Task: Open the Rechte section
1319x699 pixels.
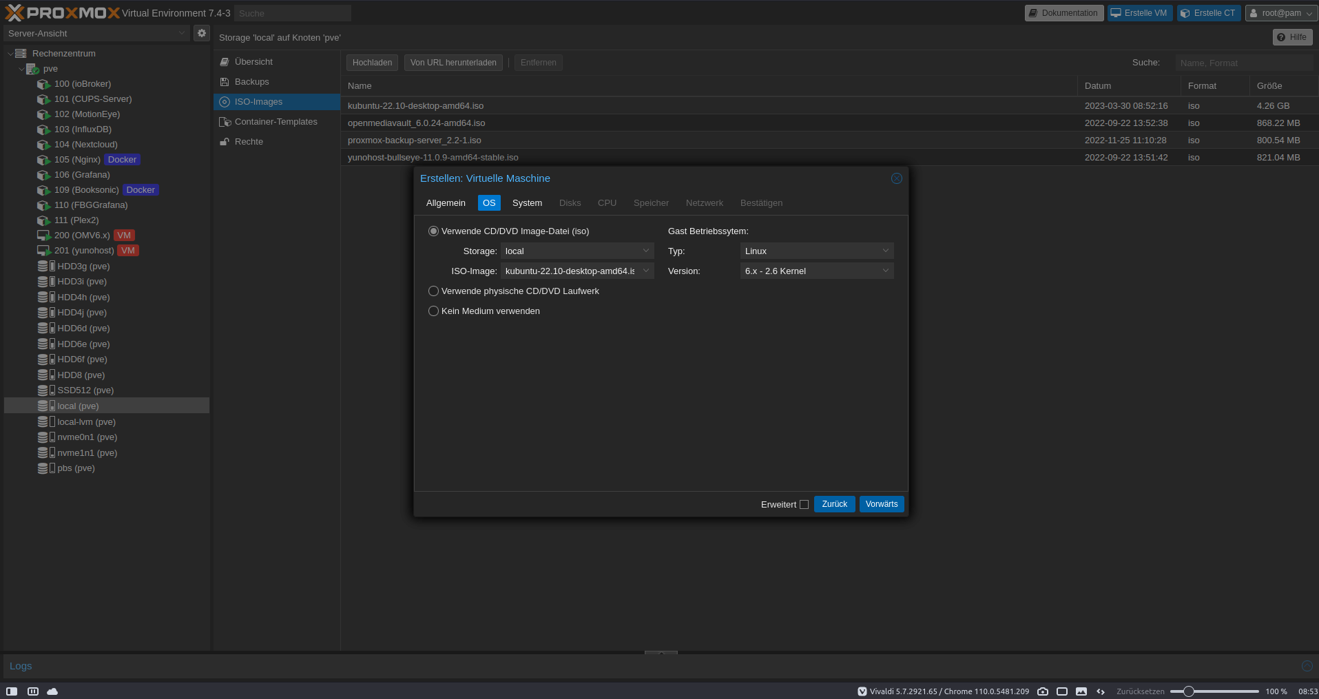Action: click(x=277, y=142)
